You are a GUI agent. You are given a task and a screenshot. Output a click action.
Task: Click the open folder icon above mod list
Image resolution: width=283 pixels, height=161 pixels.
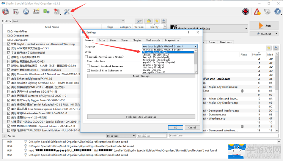pos(149,21)
